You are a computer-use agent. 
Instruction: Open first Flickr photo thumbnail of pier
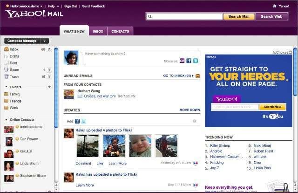click(x=88, y=146)
